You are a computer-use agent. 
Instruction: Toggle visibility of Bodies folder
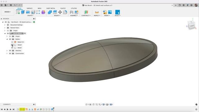[10, 39]
